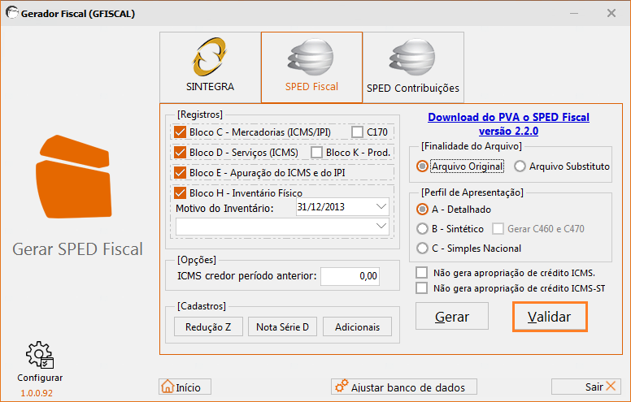
Task: Open the inventory date 31/12/2013 dropdown
Action: (381, 206)
